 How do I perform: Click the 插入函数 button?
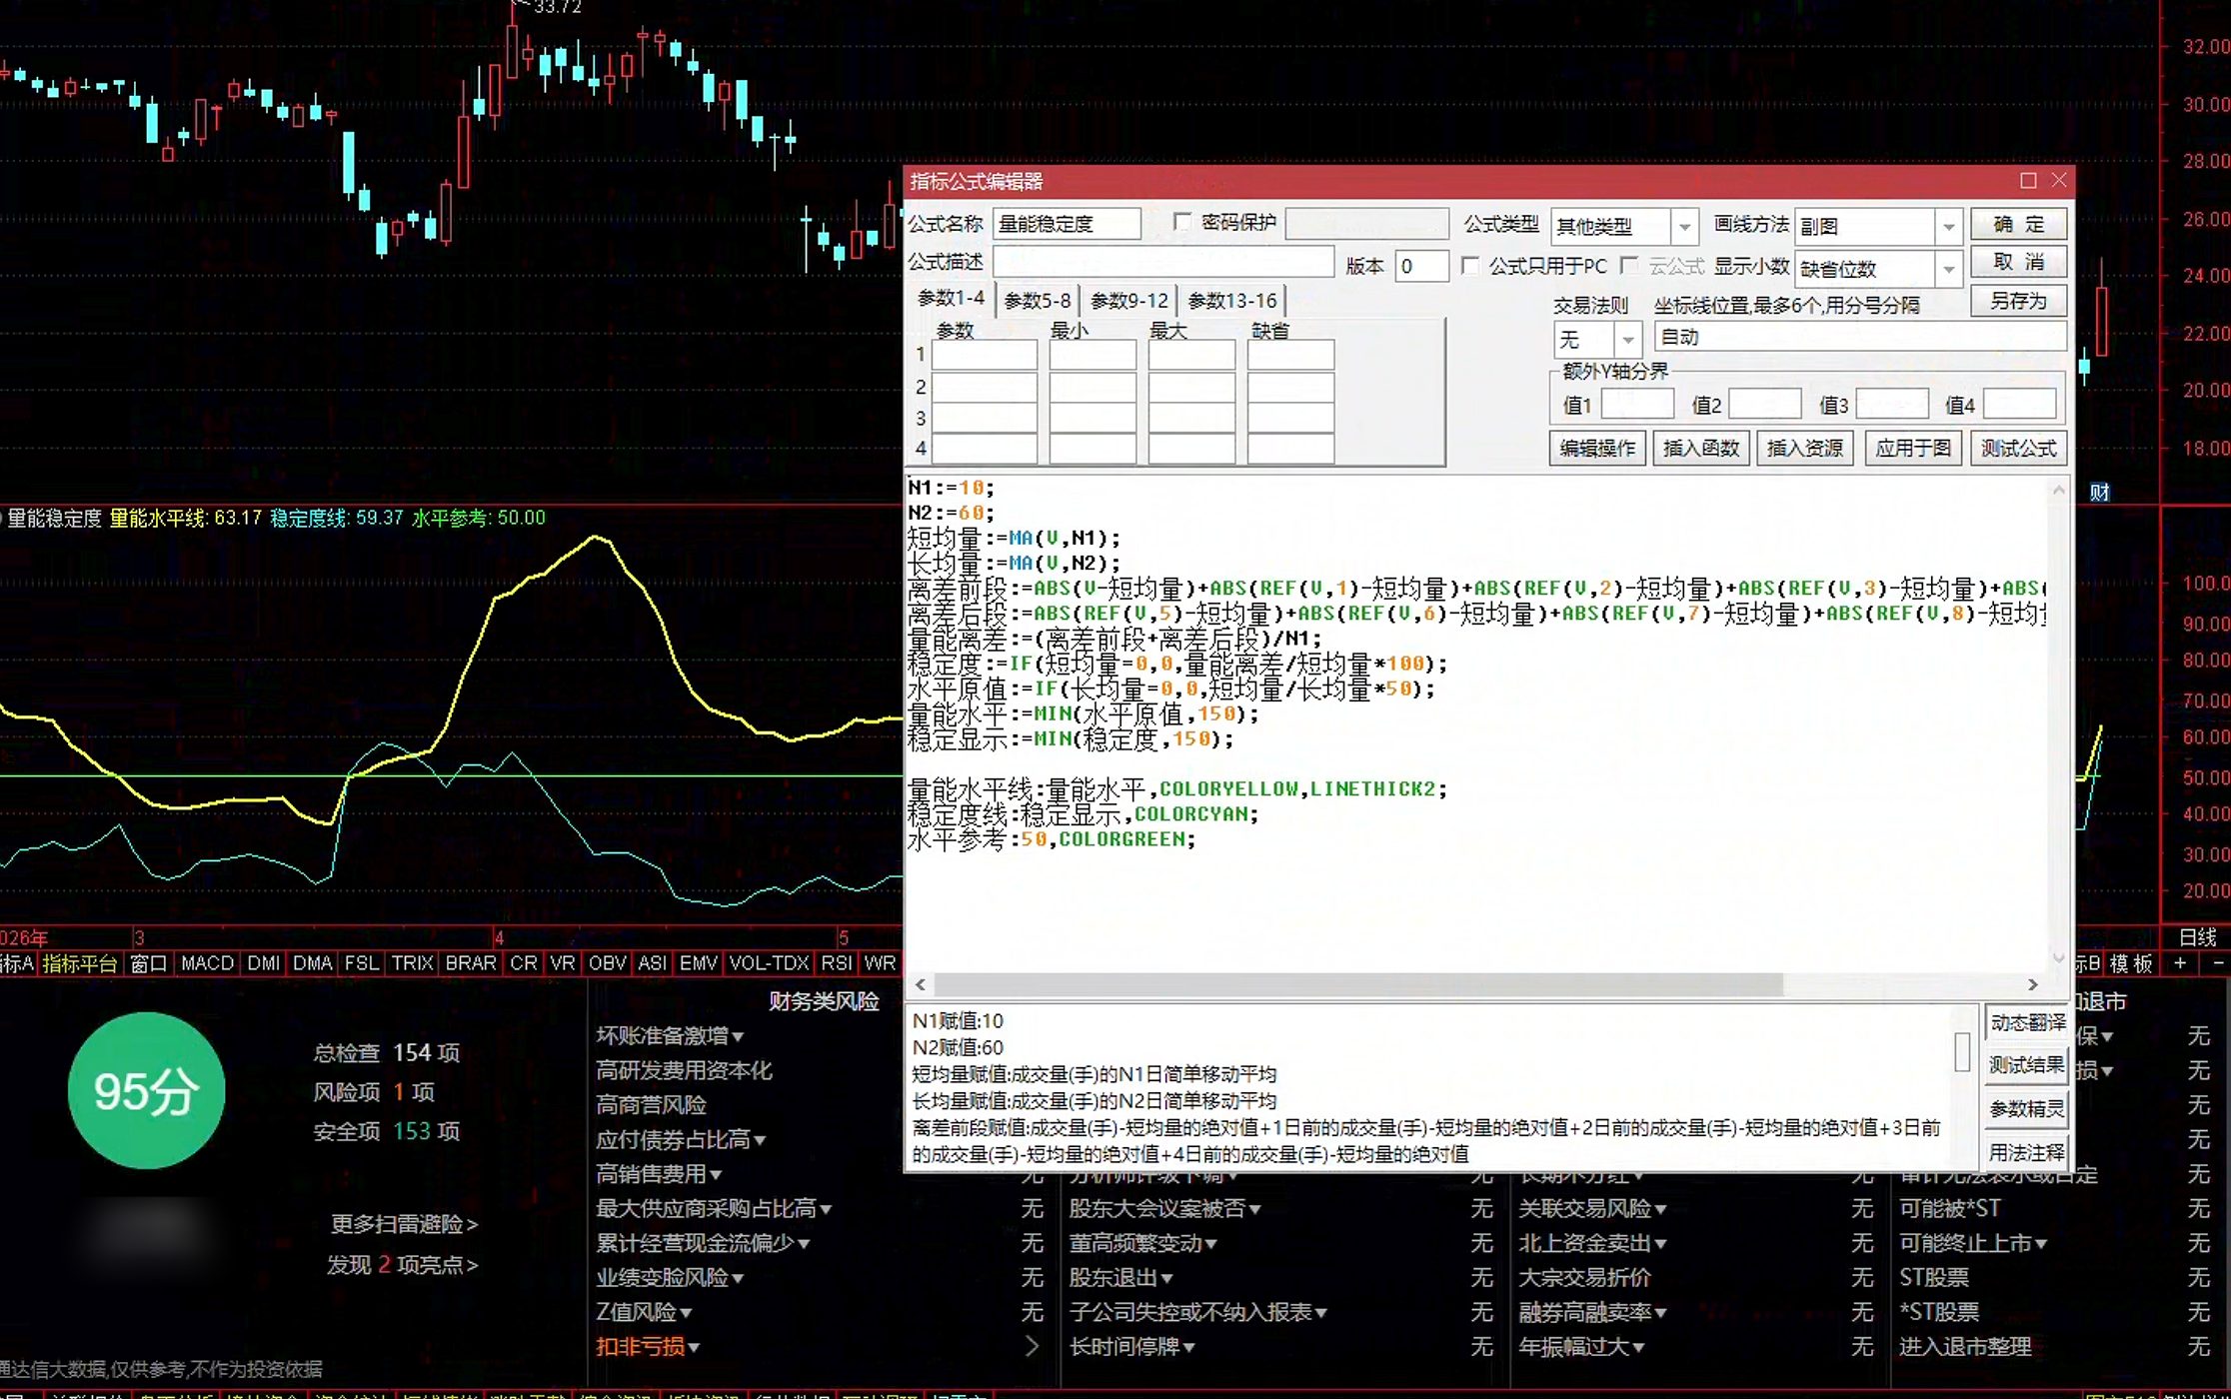pos(1701,448)
